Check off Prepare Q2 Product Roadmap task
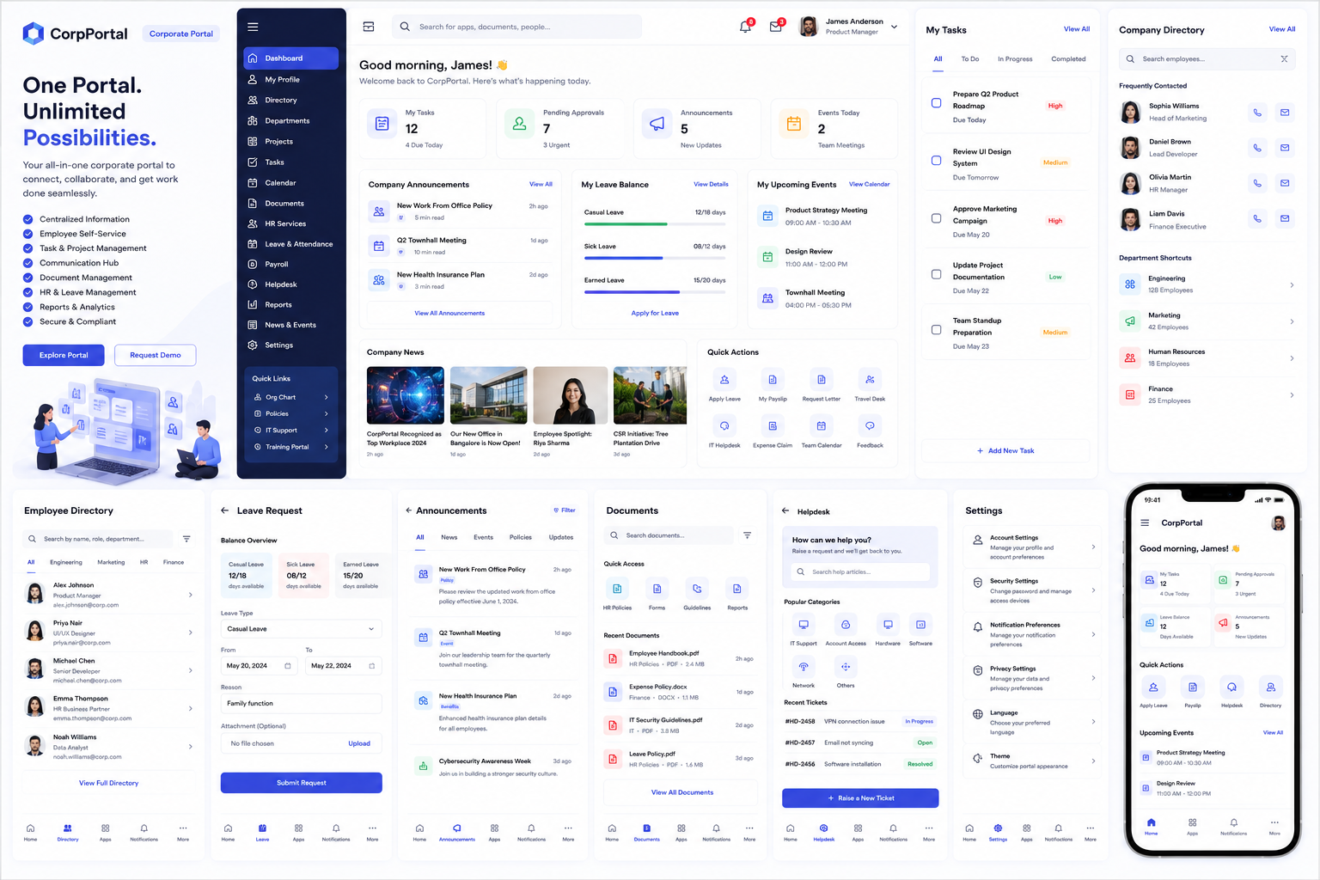Screen dimensions: 1320x880 coord(937,103)
